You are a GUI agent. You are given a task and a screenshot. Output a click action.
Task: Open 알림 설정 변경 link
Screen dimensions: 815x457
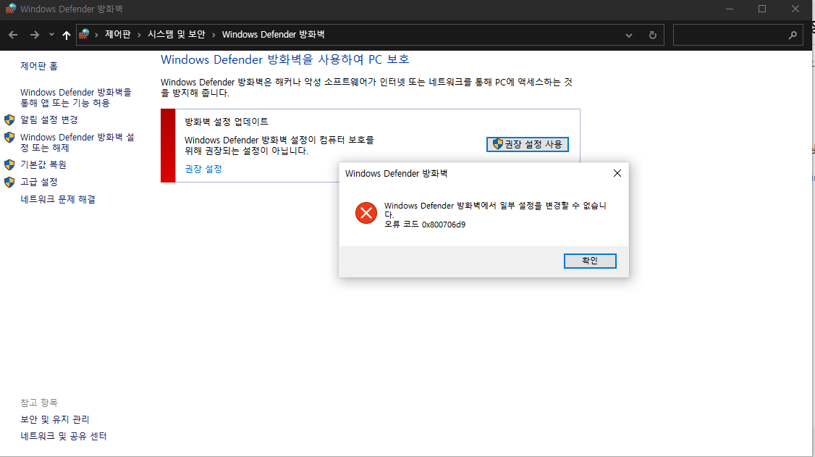pyautogui.click(x=49, y=120)
